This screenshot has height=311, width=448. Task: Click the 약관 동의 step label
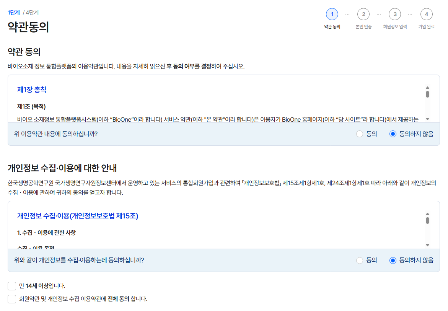(x=332, y=26)
